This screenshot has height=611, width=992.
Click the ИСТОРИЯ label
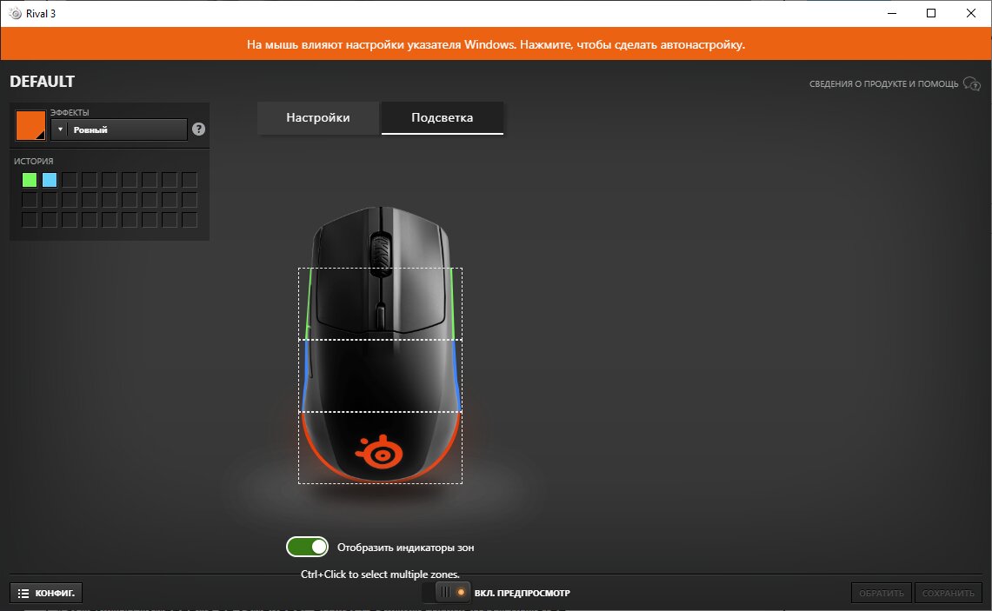(34, 162)
